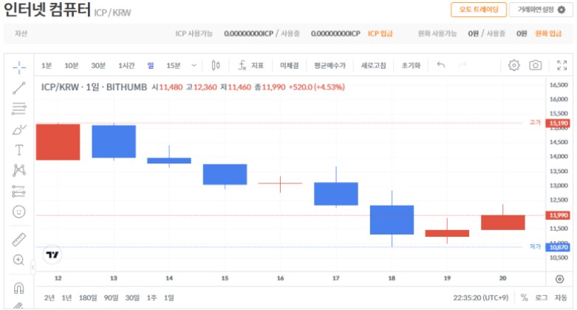Undo the last chart action
577x310 pixels.
click(441, 65)
